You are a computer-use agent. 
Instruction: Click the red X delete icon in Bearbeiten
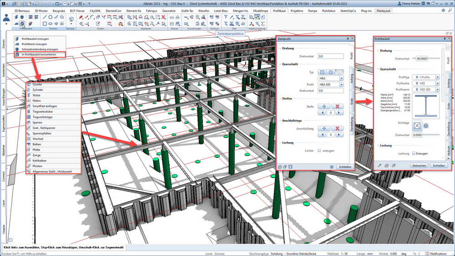click(x=163, y=17)
